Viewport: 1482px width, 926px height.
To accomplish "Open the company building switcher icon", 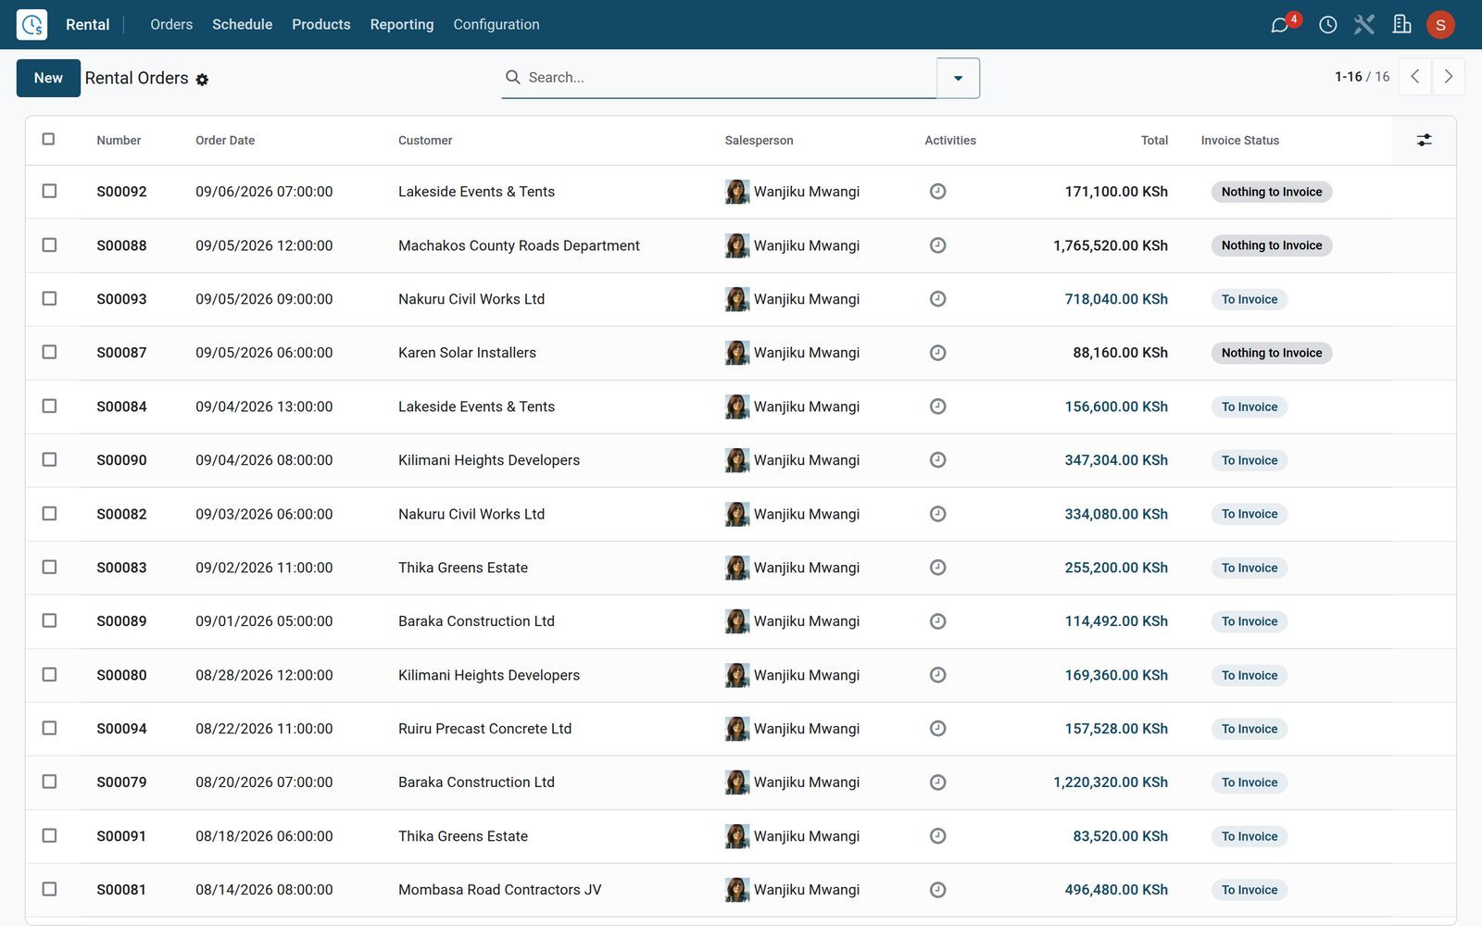I will tap(1401, 24).
